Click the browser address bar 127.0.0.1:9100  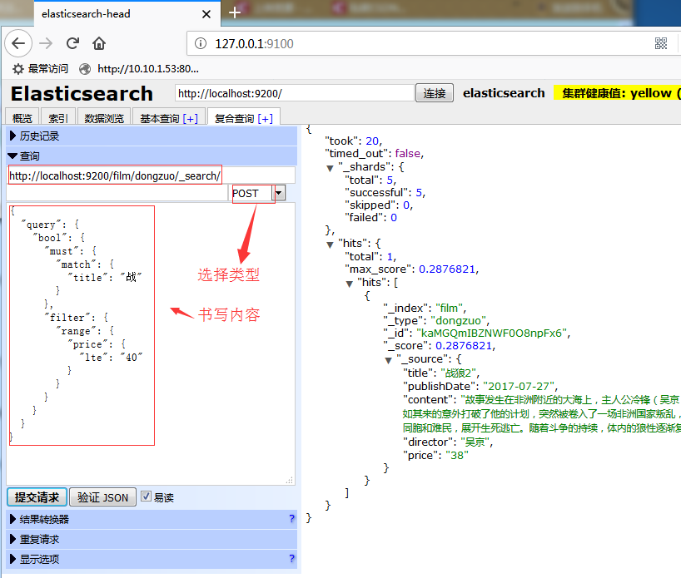click(421, 43)
